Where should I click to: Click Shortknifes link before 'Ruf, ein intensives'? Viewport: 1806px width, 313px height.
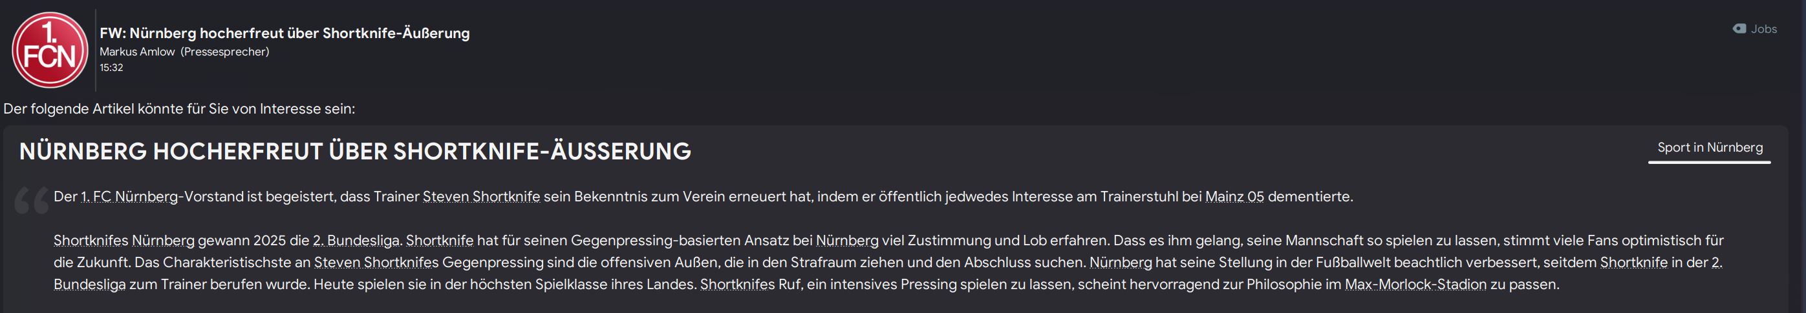pyautogui.click(x=738, y=285)
